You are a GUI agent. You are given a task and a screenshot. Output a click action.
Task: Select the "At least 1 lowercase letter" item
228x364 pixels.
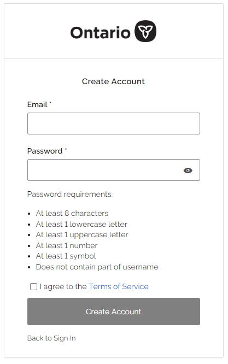81,224
